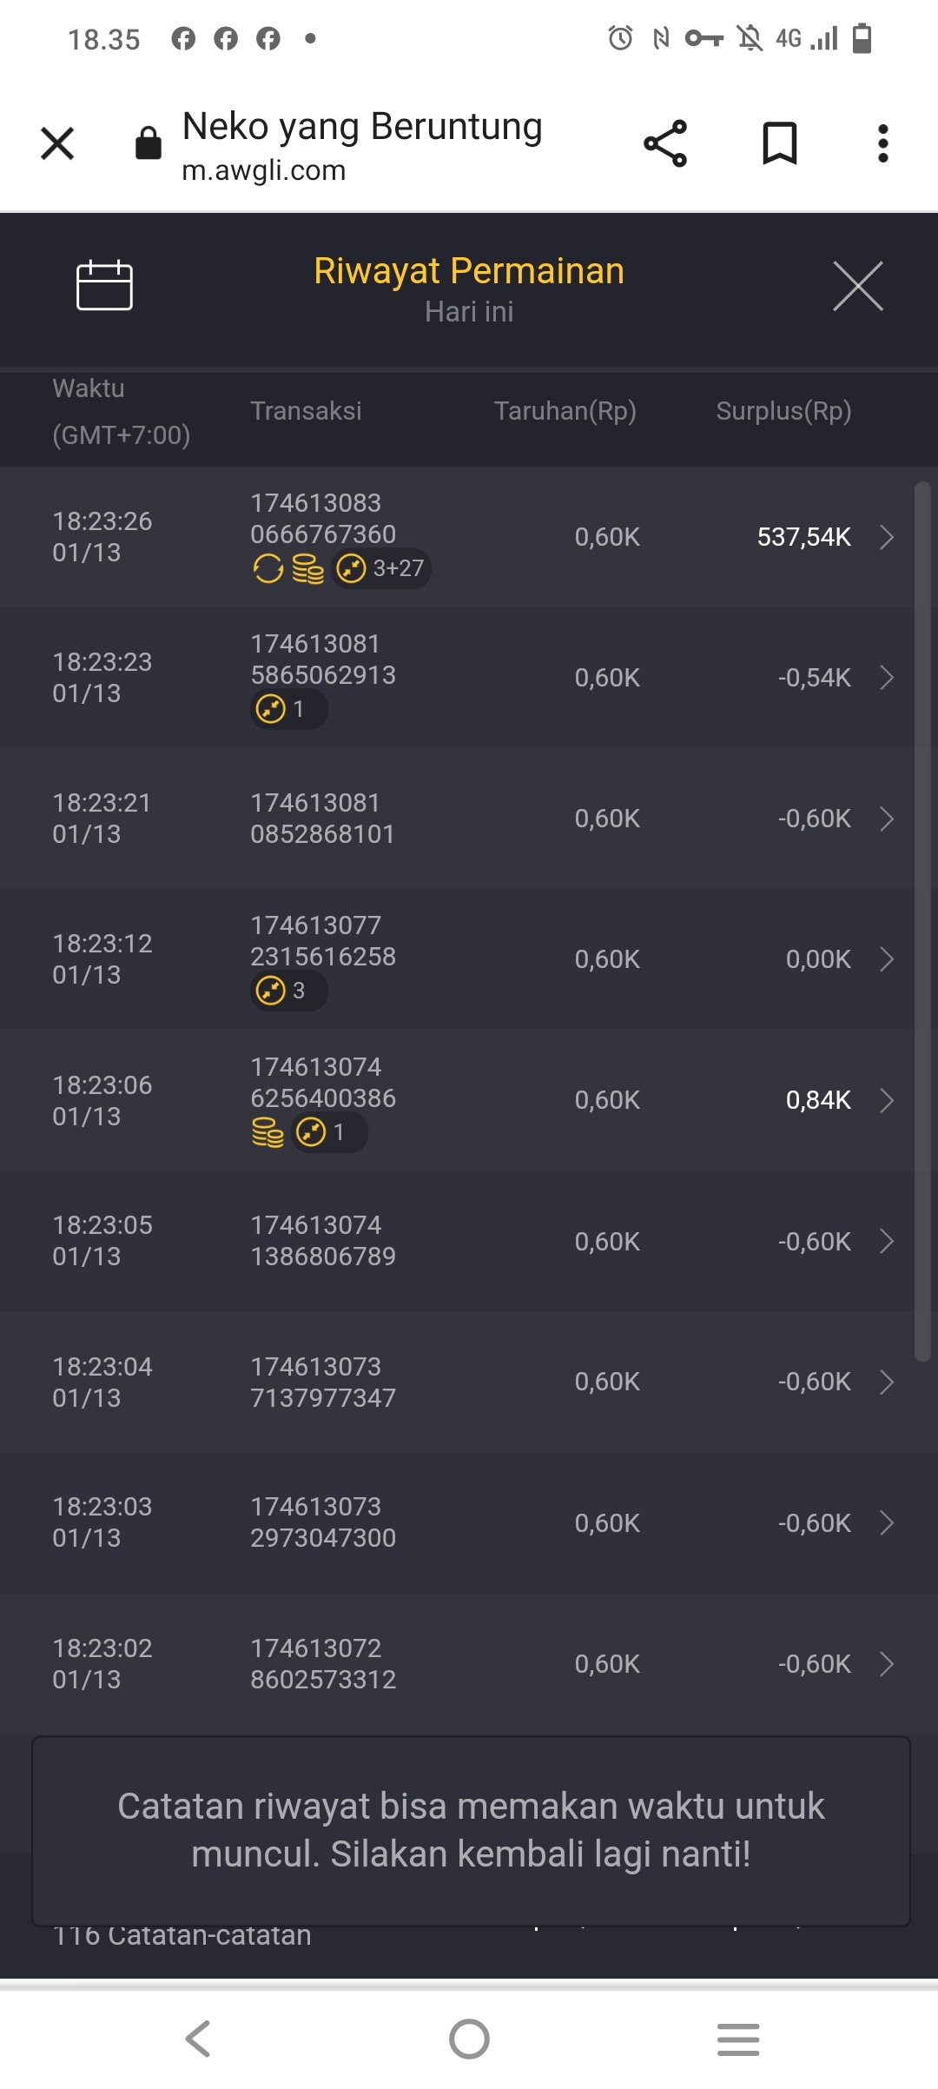Viewport: 938px width, 2089px height.
Task: Tap the coin stack icon on the 18:23:06 row
Action: coord(268,1133)
